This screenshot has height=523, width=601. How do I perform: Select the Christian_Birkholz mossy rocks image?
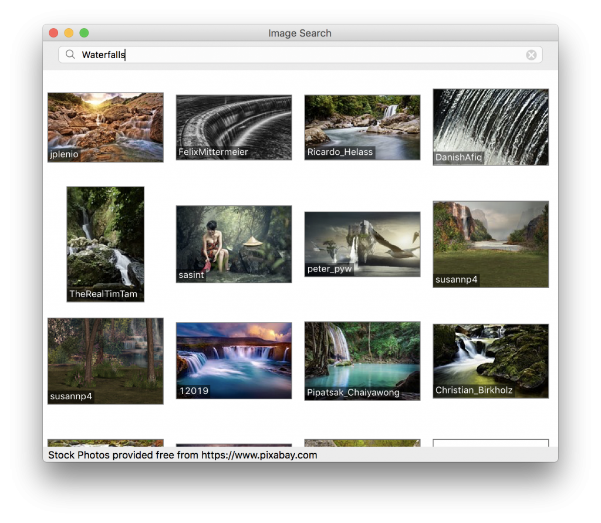[491, 361]
